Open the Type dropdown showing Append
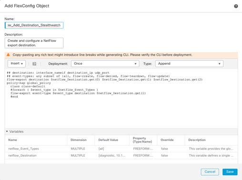242x180 pixels. pyautogui.click(x=189, y=64)
